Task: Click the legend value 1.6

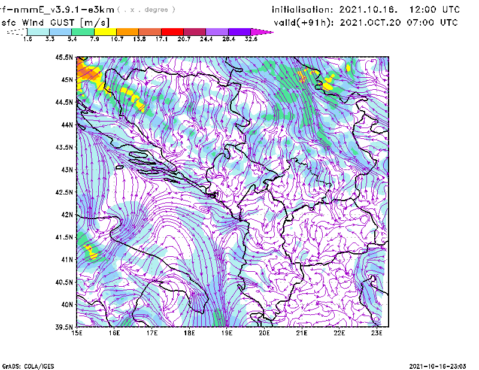Action: (28, 39)
